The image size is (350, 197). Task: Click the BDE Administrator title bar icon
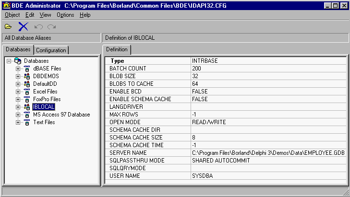click(x=7, y=5)
